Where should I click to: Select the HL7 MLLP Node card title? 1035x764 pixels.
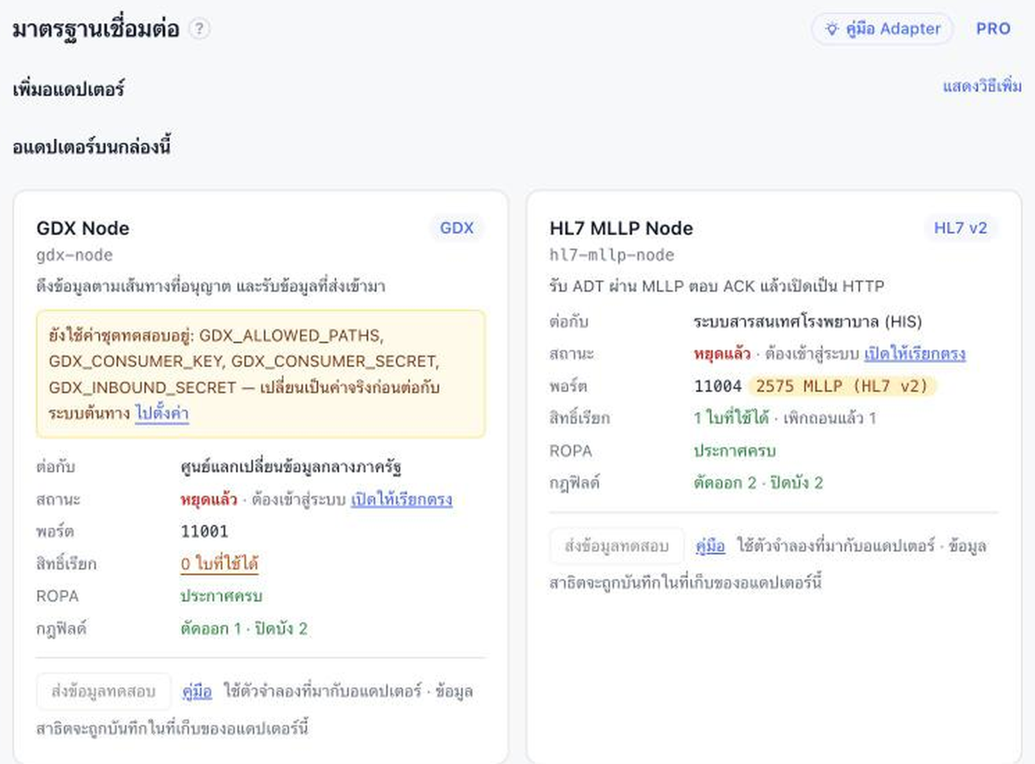pyautogui.click(x=621, y=229)
